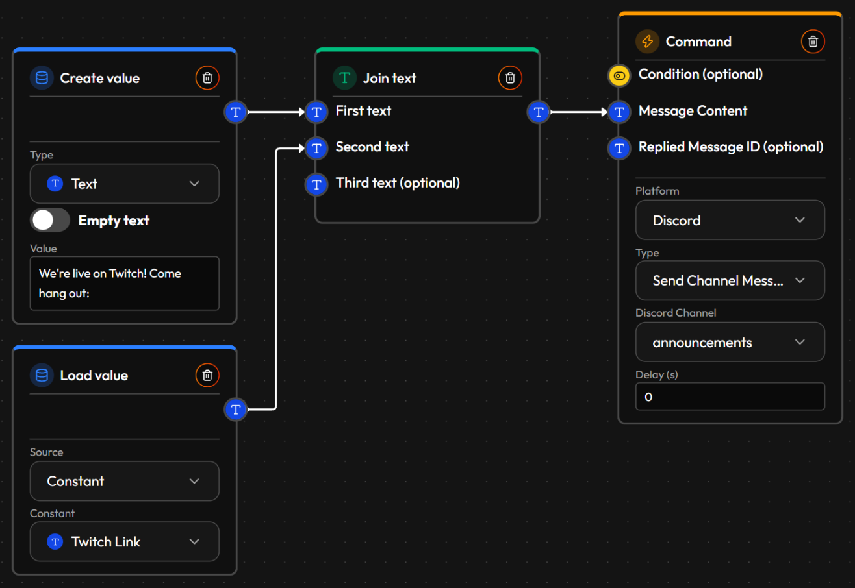
Task: Click the Load value database icon
Action: coord(42,375)
